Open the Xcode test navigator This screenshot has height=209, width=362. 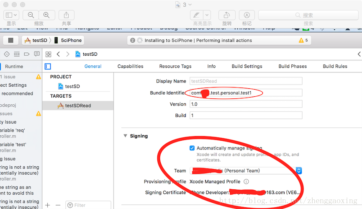pyautogui.click(x=7, y=54)
